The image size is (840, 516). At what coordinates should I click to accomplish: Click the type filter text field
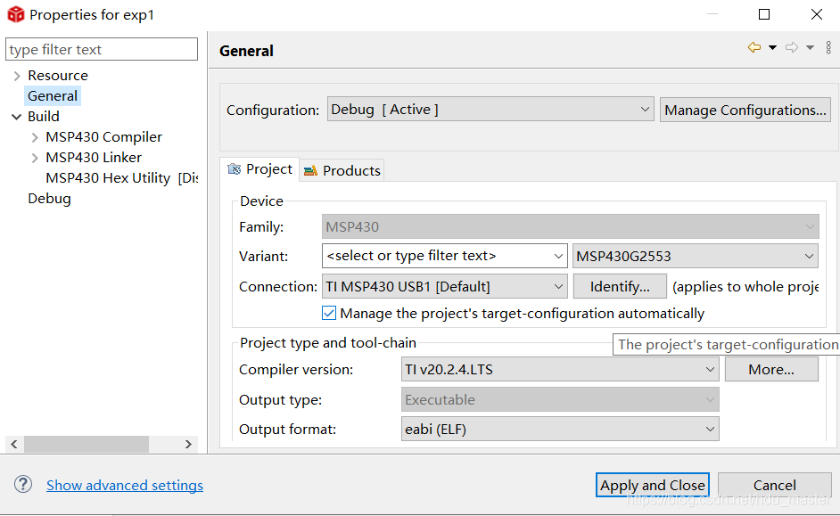tap(102, 49)
